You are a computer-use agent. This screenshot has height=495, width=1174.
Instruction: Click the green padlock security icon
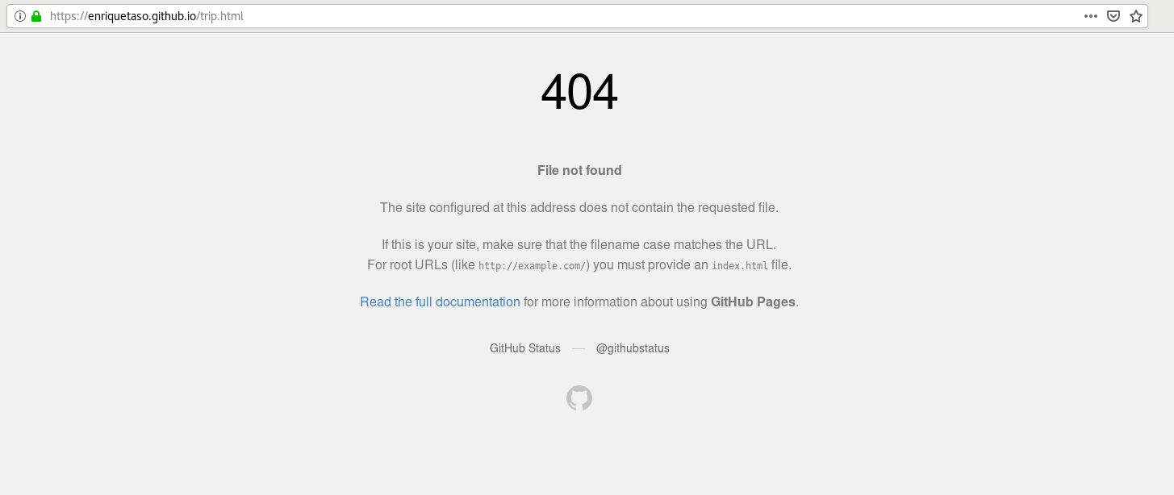click(36, 16)
